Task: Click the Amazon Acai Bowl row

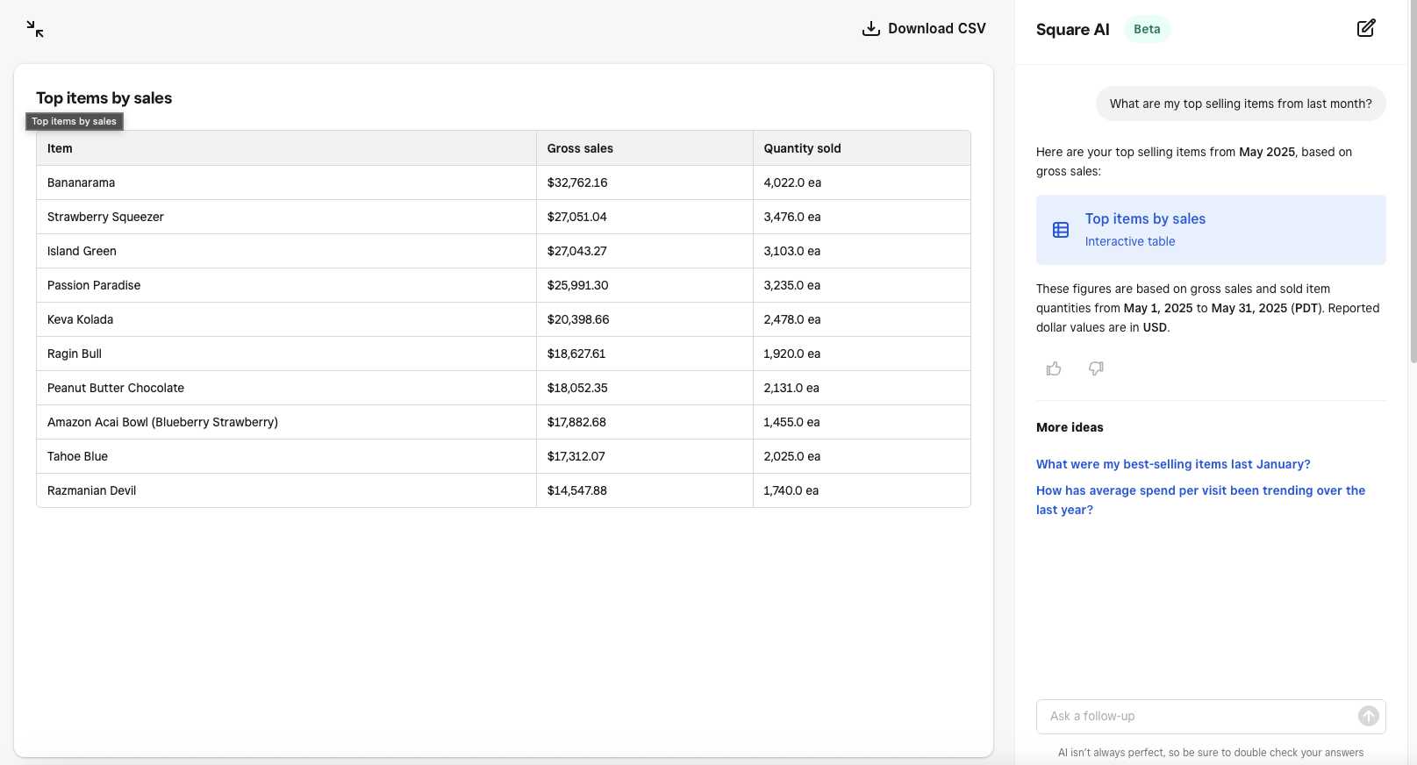Action: pos(162,422)
